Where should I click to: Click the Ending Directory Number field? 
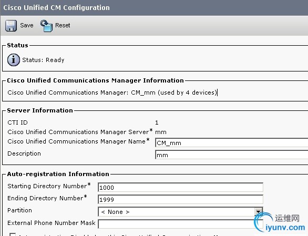coord(180,199)
